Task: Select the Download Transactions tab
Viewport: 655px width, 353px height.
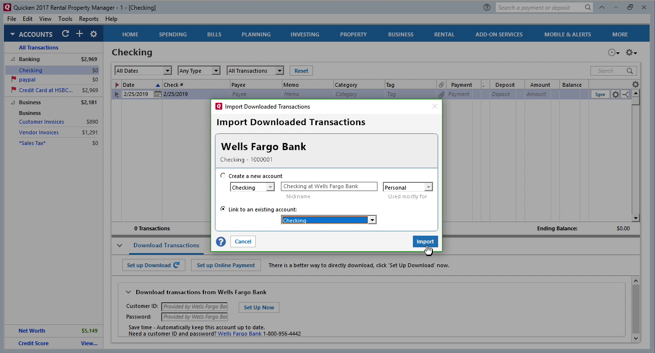Action: pyautogui.click(x=166, y=245)
